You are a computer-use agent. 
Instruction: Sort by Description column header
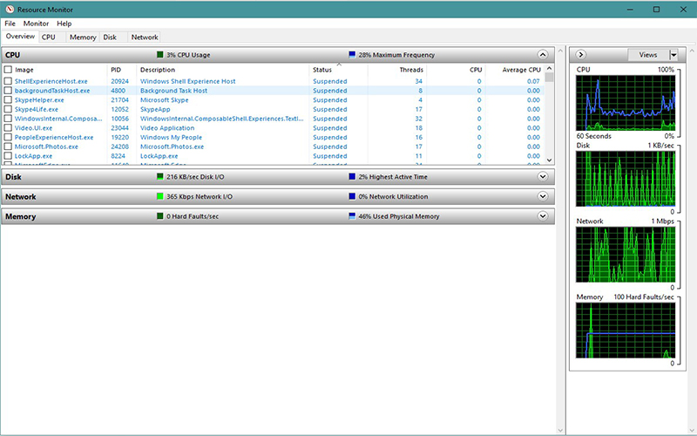[222, 70]
